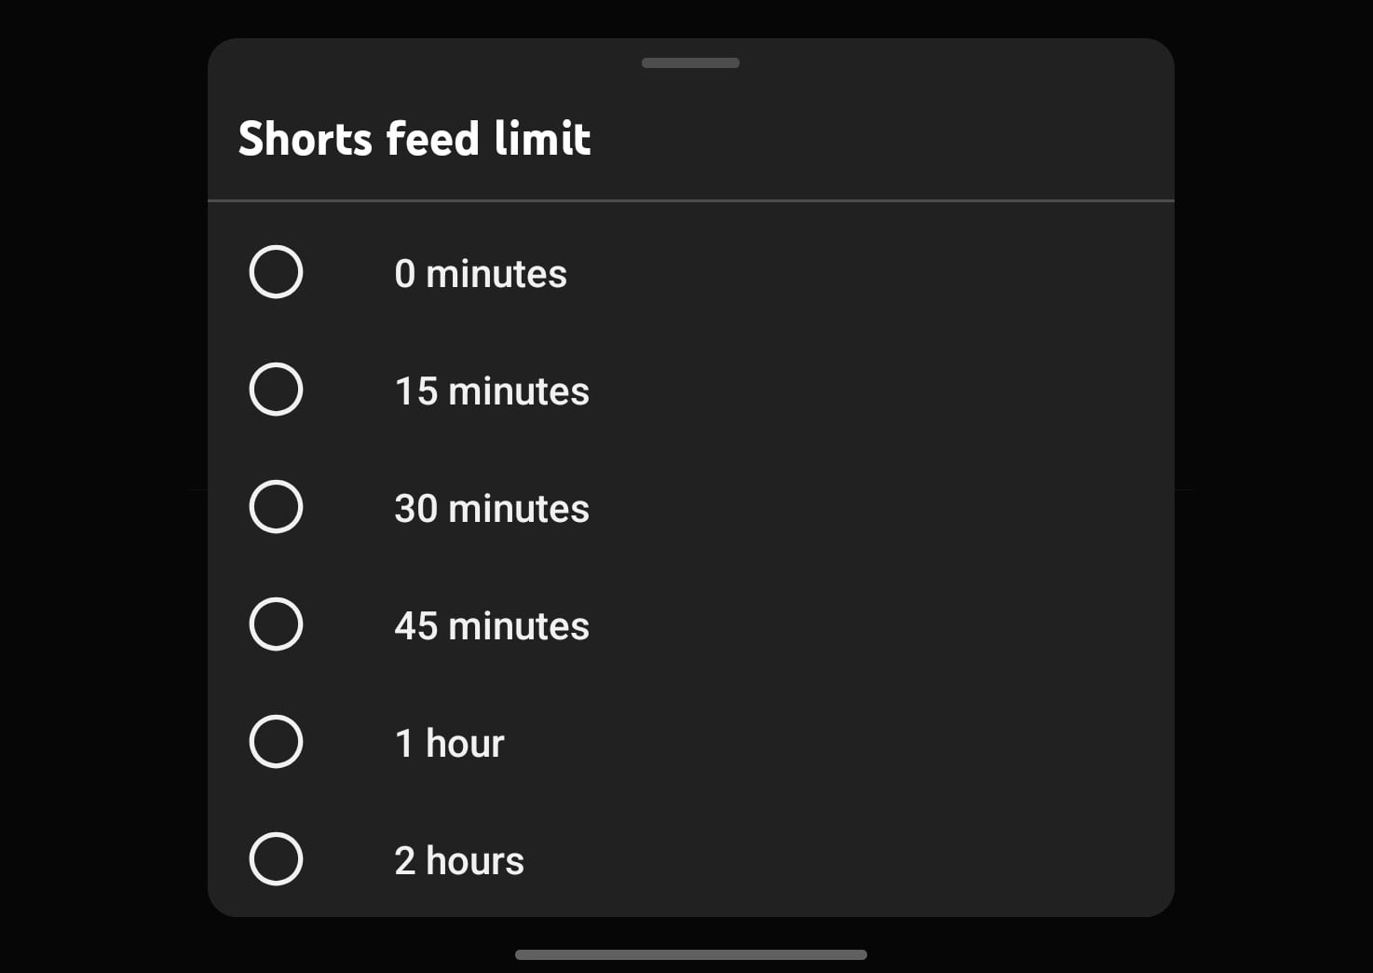1373x973 pixels.
Task: Choose the "30 minutes" text label
Action: [x=491, y=509]
